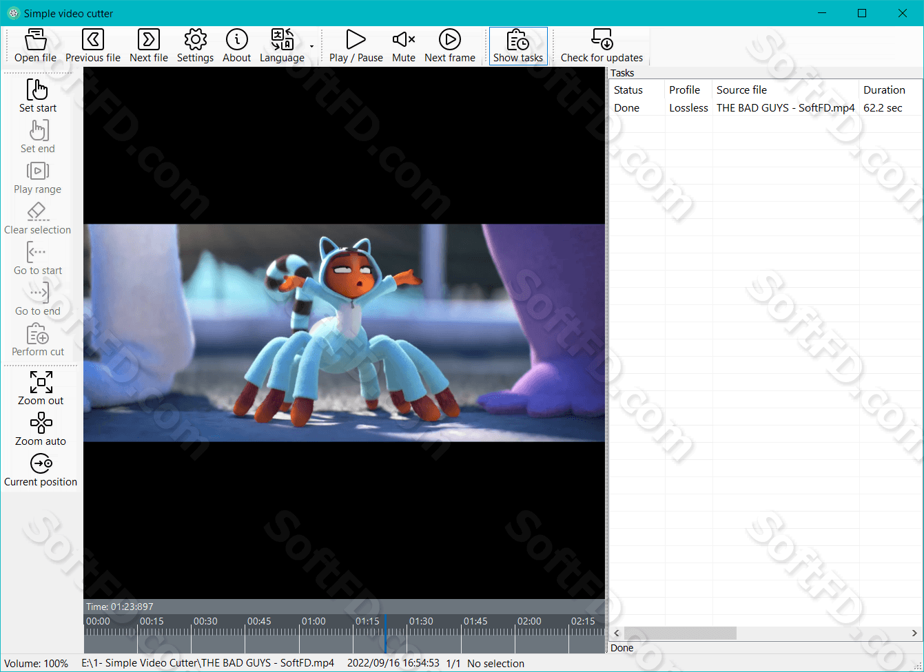
Task: Click the timeline at 00:30 mark
Action: tap(205, 621)
